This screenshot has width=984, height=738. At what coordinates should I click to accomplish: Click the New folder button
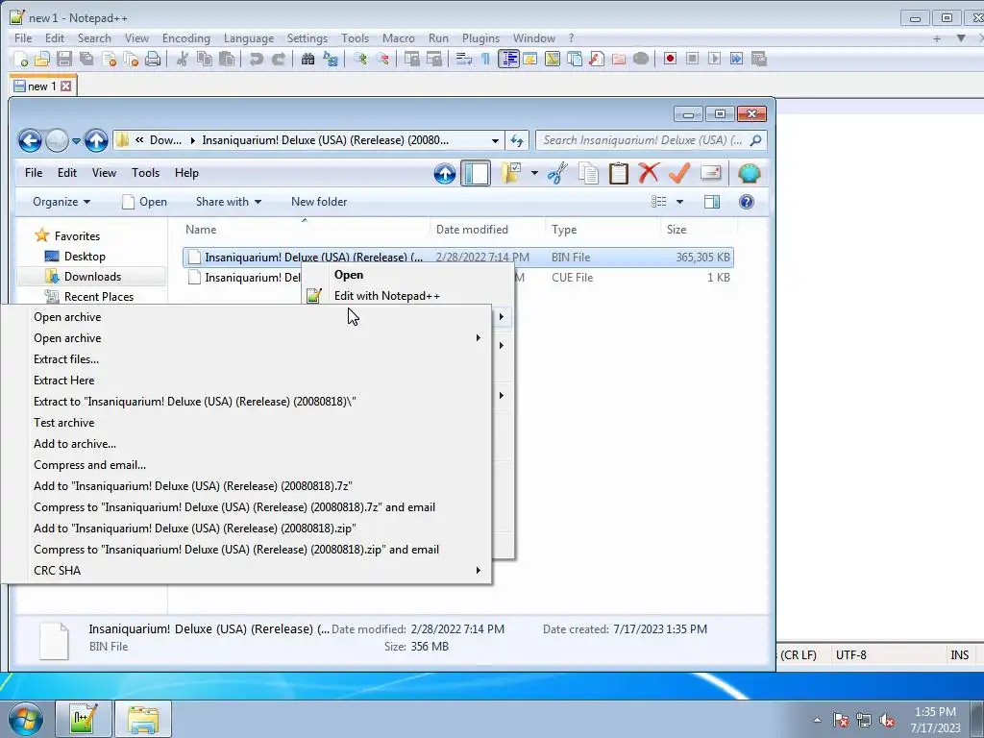pos(319,202)
